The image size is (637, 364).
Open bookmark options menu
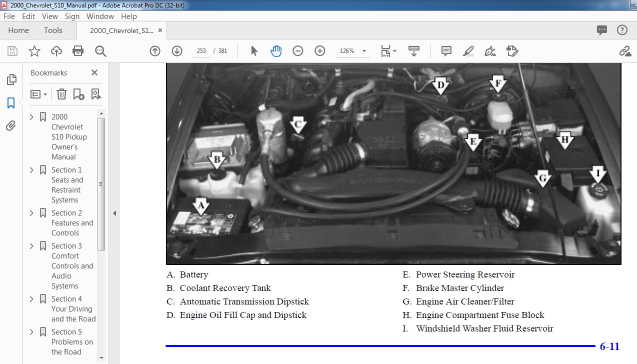(x=39, y=94)
